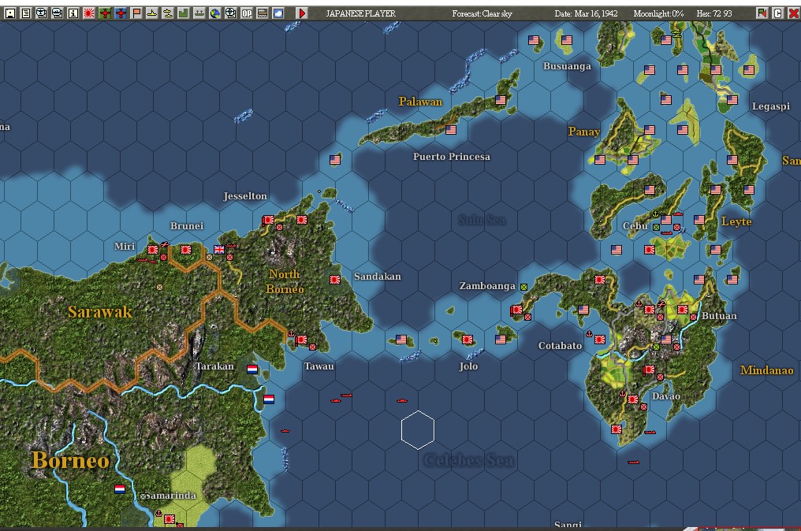The height and width of the screenshot is (531, 801).
Task: Open the weather cloud icon
Action: [x=278, y=13]
